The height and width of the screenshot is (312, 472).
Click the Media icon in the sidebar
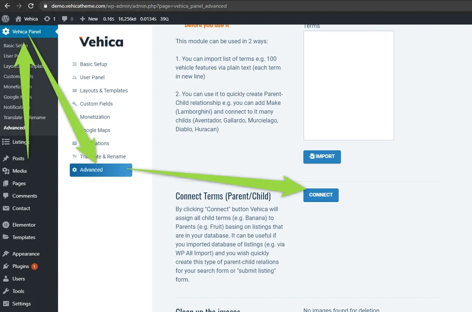(6, 171)
